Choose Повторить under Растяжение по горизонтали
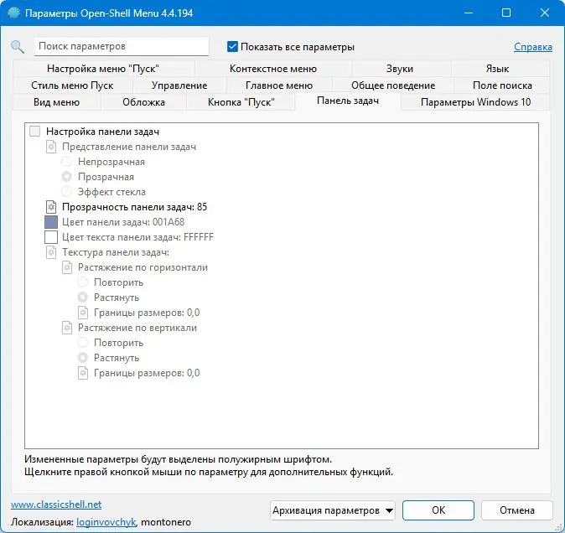The width and height of the screenshot is (565, 533). pos(82,282)
